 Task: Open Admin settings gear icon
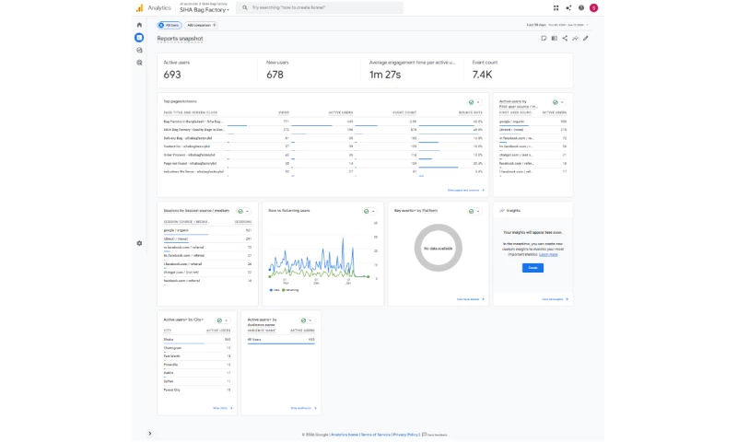(x=139, y=243)
